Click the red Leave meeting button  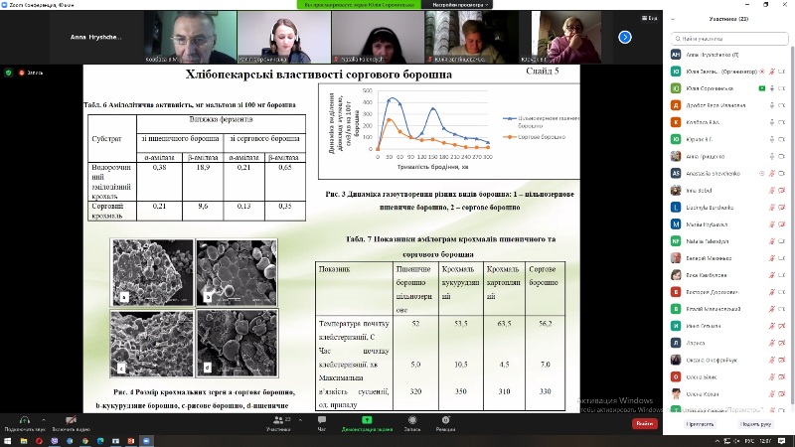point(644,423)
